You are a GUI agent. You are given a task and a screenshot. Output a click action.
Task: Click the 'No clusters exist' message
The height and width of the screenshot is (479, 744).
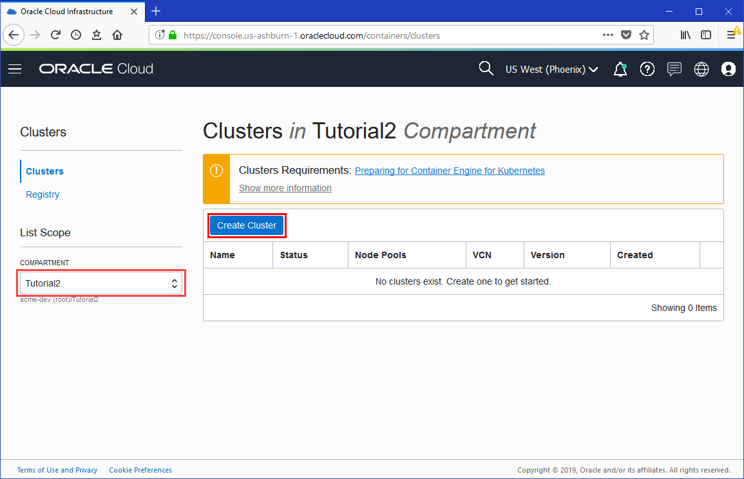[463, 282]
